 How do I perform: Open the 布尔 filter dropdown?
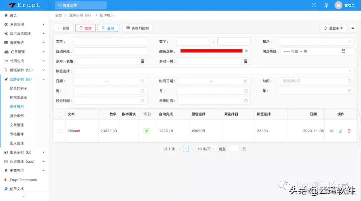coord(316,41)
